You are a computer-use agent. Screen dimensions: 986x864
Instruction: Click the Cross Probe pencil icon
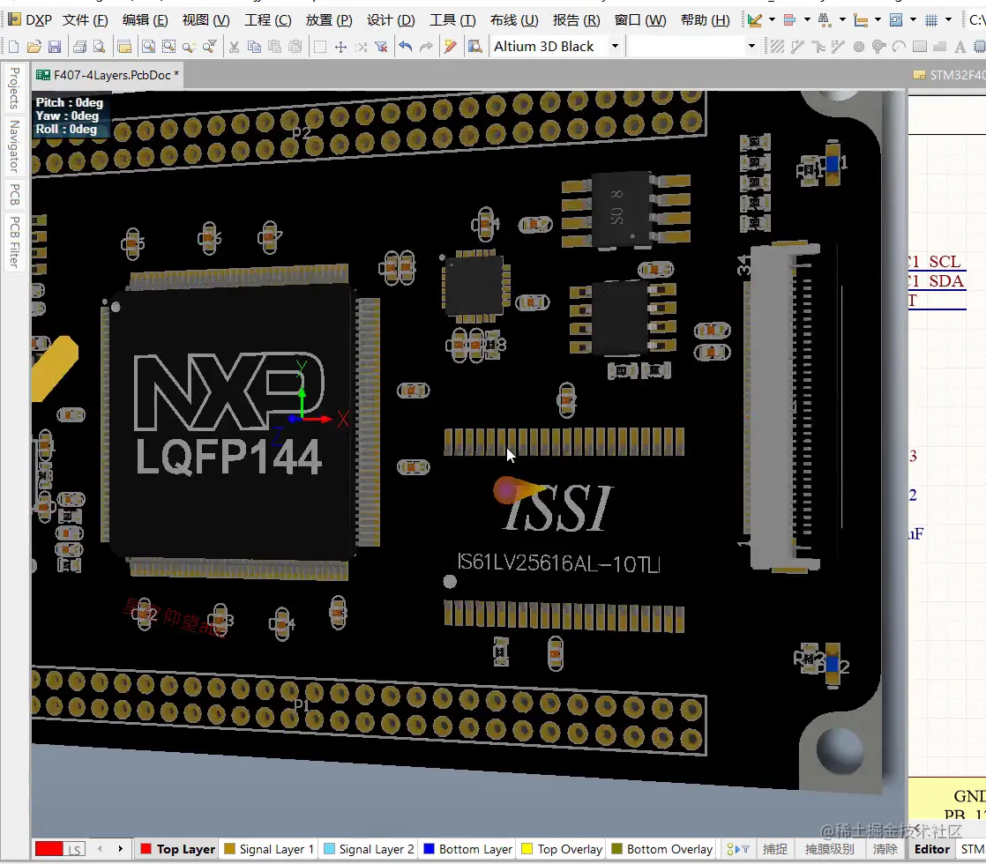point(451,47)
